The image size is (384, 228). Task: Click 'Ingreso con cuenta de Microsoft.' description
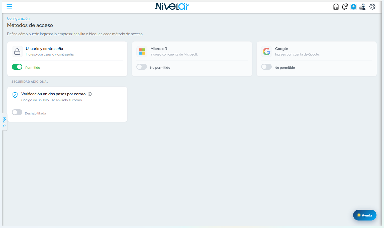tap(174, 54)
